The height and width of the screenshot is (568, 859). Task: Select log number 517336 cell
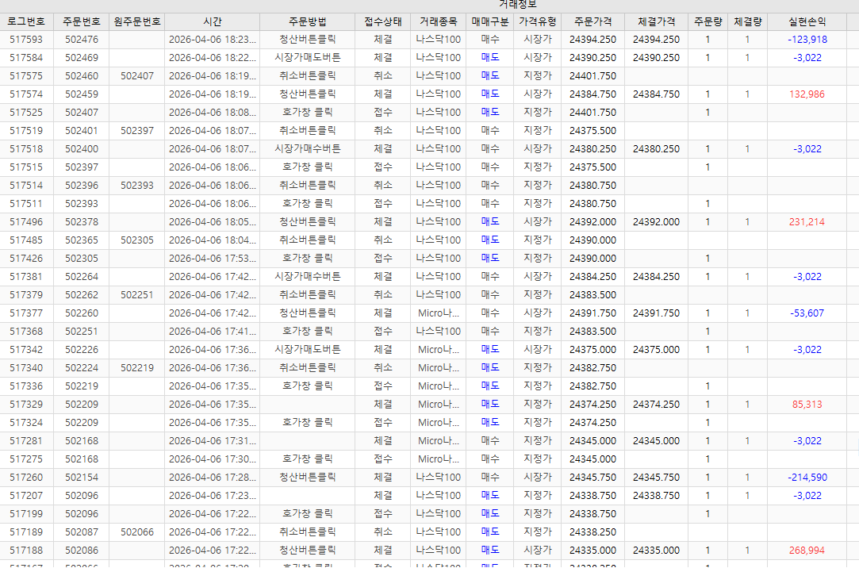tap(26, 386)
